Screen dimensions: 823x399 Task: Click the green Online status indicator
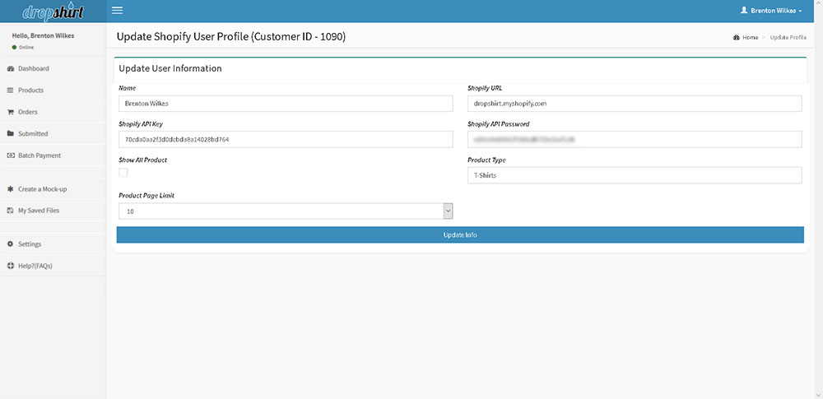pyautogui.click(x=14, y=47)
